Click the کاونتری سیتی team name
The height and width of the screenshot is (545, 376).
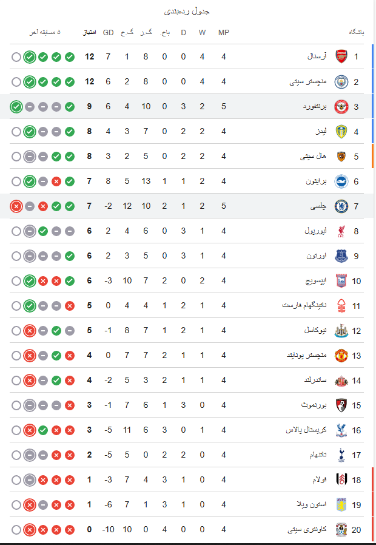click(x=307, y=530)
